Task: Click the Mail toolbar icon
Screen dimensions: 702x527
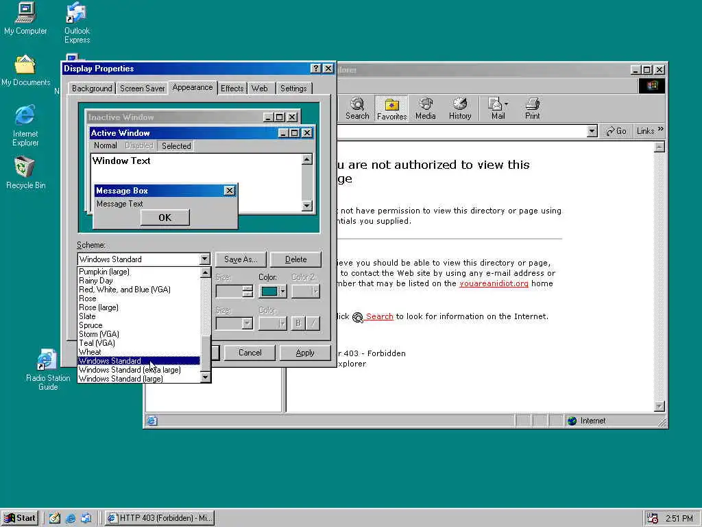Action: (x=498, y=108)
